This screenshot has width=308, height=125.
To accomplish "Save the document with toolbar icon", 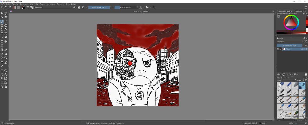I will (10, 7).
